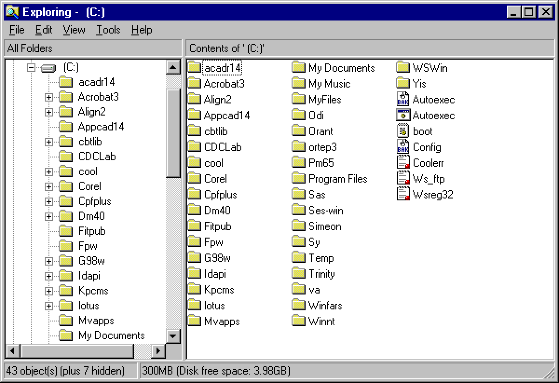Open the View menu

pyautogui.click(x=73, y=30)
